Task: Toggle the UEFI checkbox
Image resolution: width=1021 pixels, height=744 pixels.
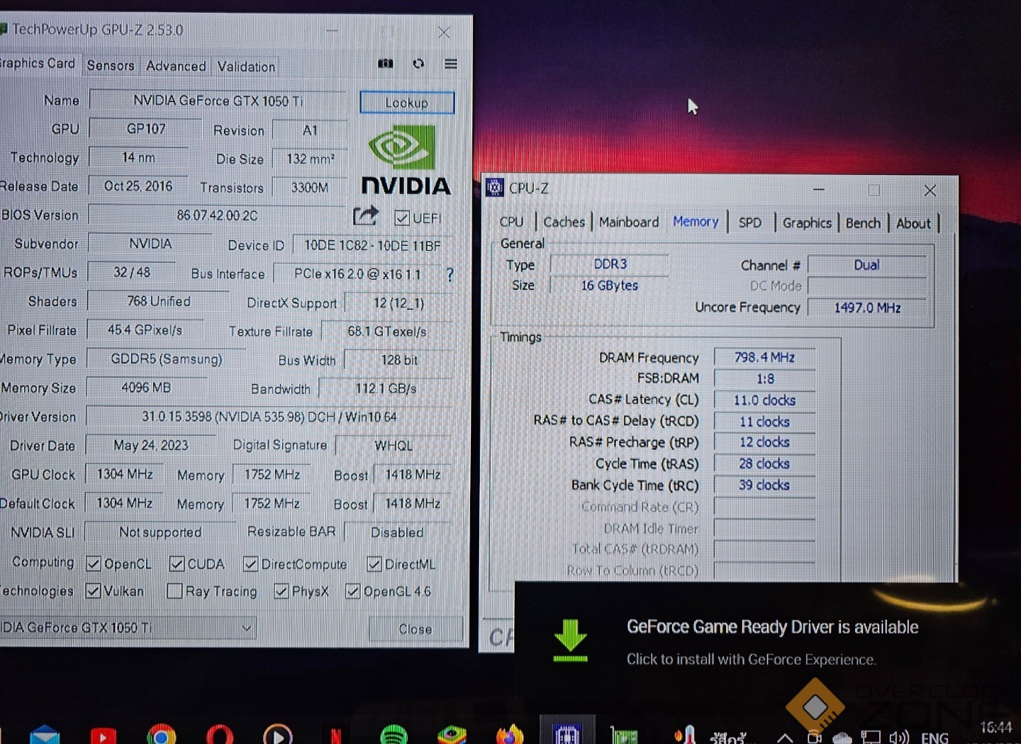Action: (x=402, y=218)
